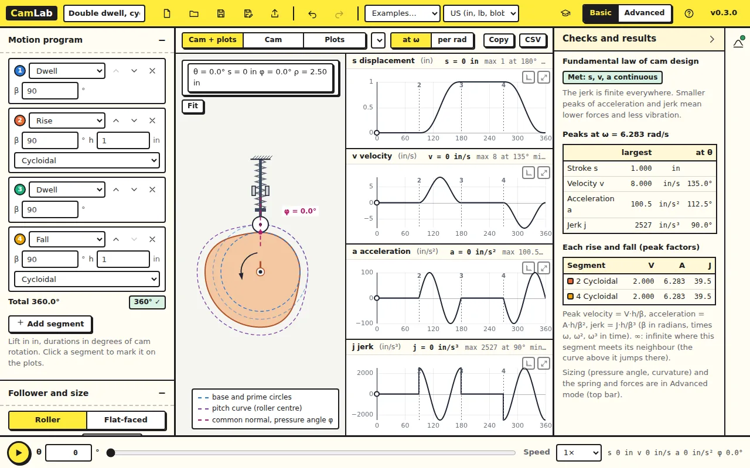Open the alerts bell icon at right edge
The width and height of the screenshot is (750, 468).
[738, 42]
